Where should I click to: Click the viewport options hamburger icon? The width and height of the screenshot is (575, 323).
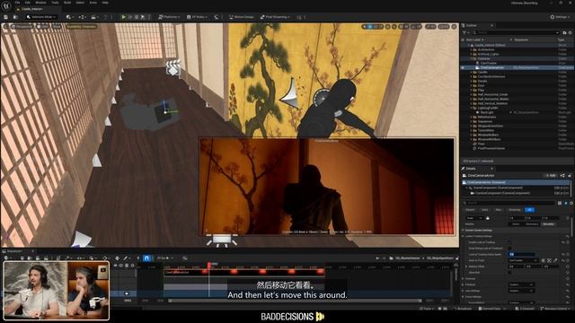pos(5,26)
